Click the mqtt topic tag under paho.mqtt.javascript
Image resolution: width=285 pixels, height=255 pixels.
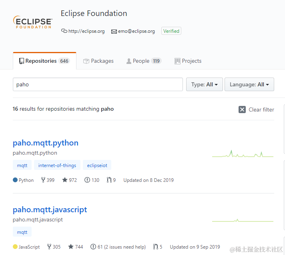click(22, 232)
